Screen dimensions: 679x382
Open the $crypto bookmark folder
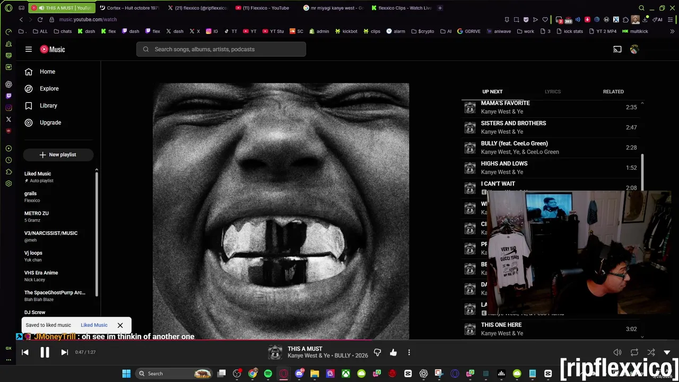pos(422,31)
